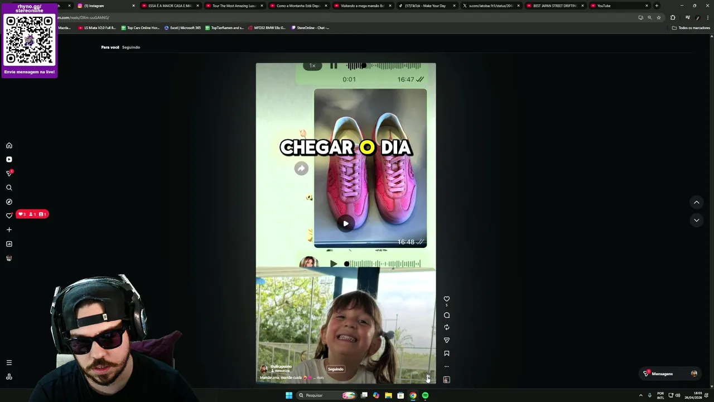Open the LS Miata V2.0 bookmark
This screenshot has height=402, width=714.
coord(97,27)
